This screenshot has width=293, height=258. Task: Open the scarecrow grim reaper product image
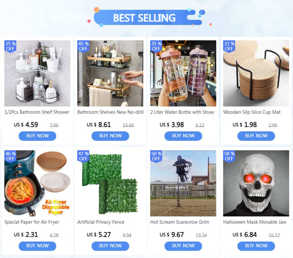click(x=183, y=183)
